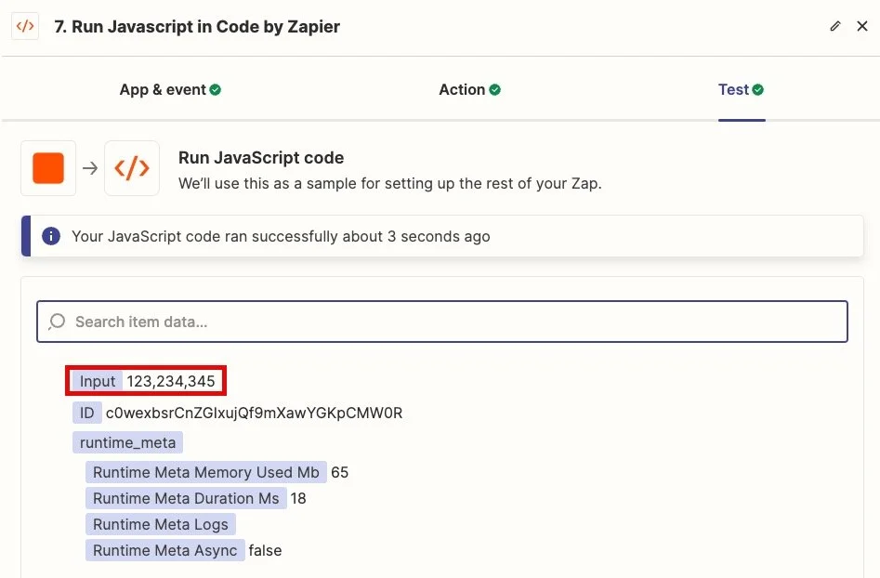Click the arrow between app icons
The height and width of the screenshot is (578, 880).
point(90,168)
